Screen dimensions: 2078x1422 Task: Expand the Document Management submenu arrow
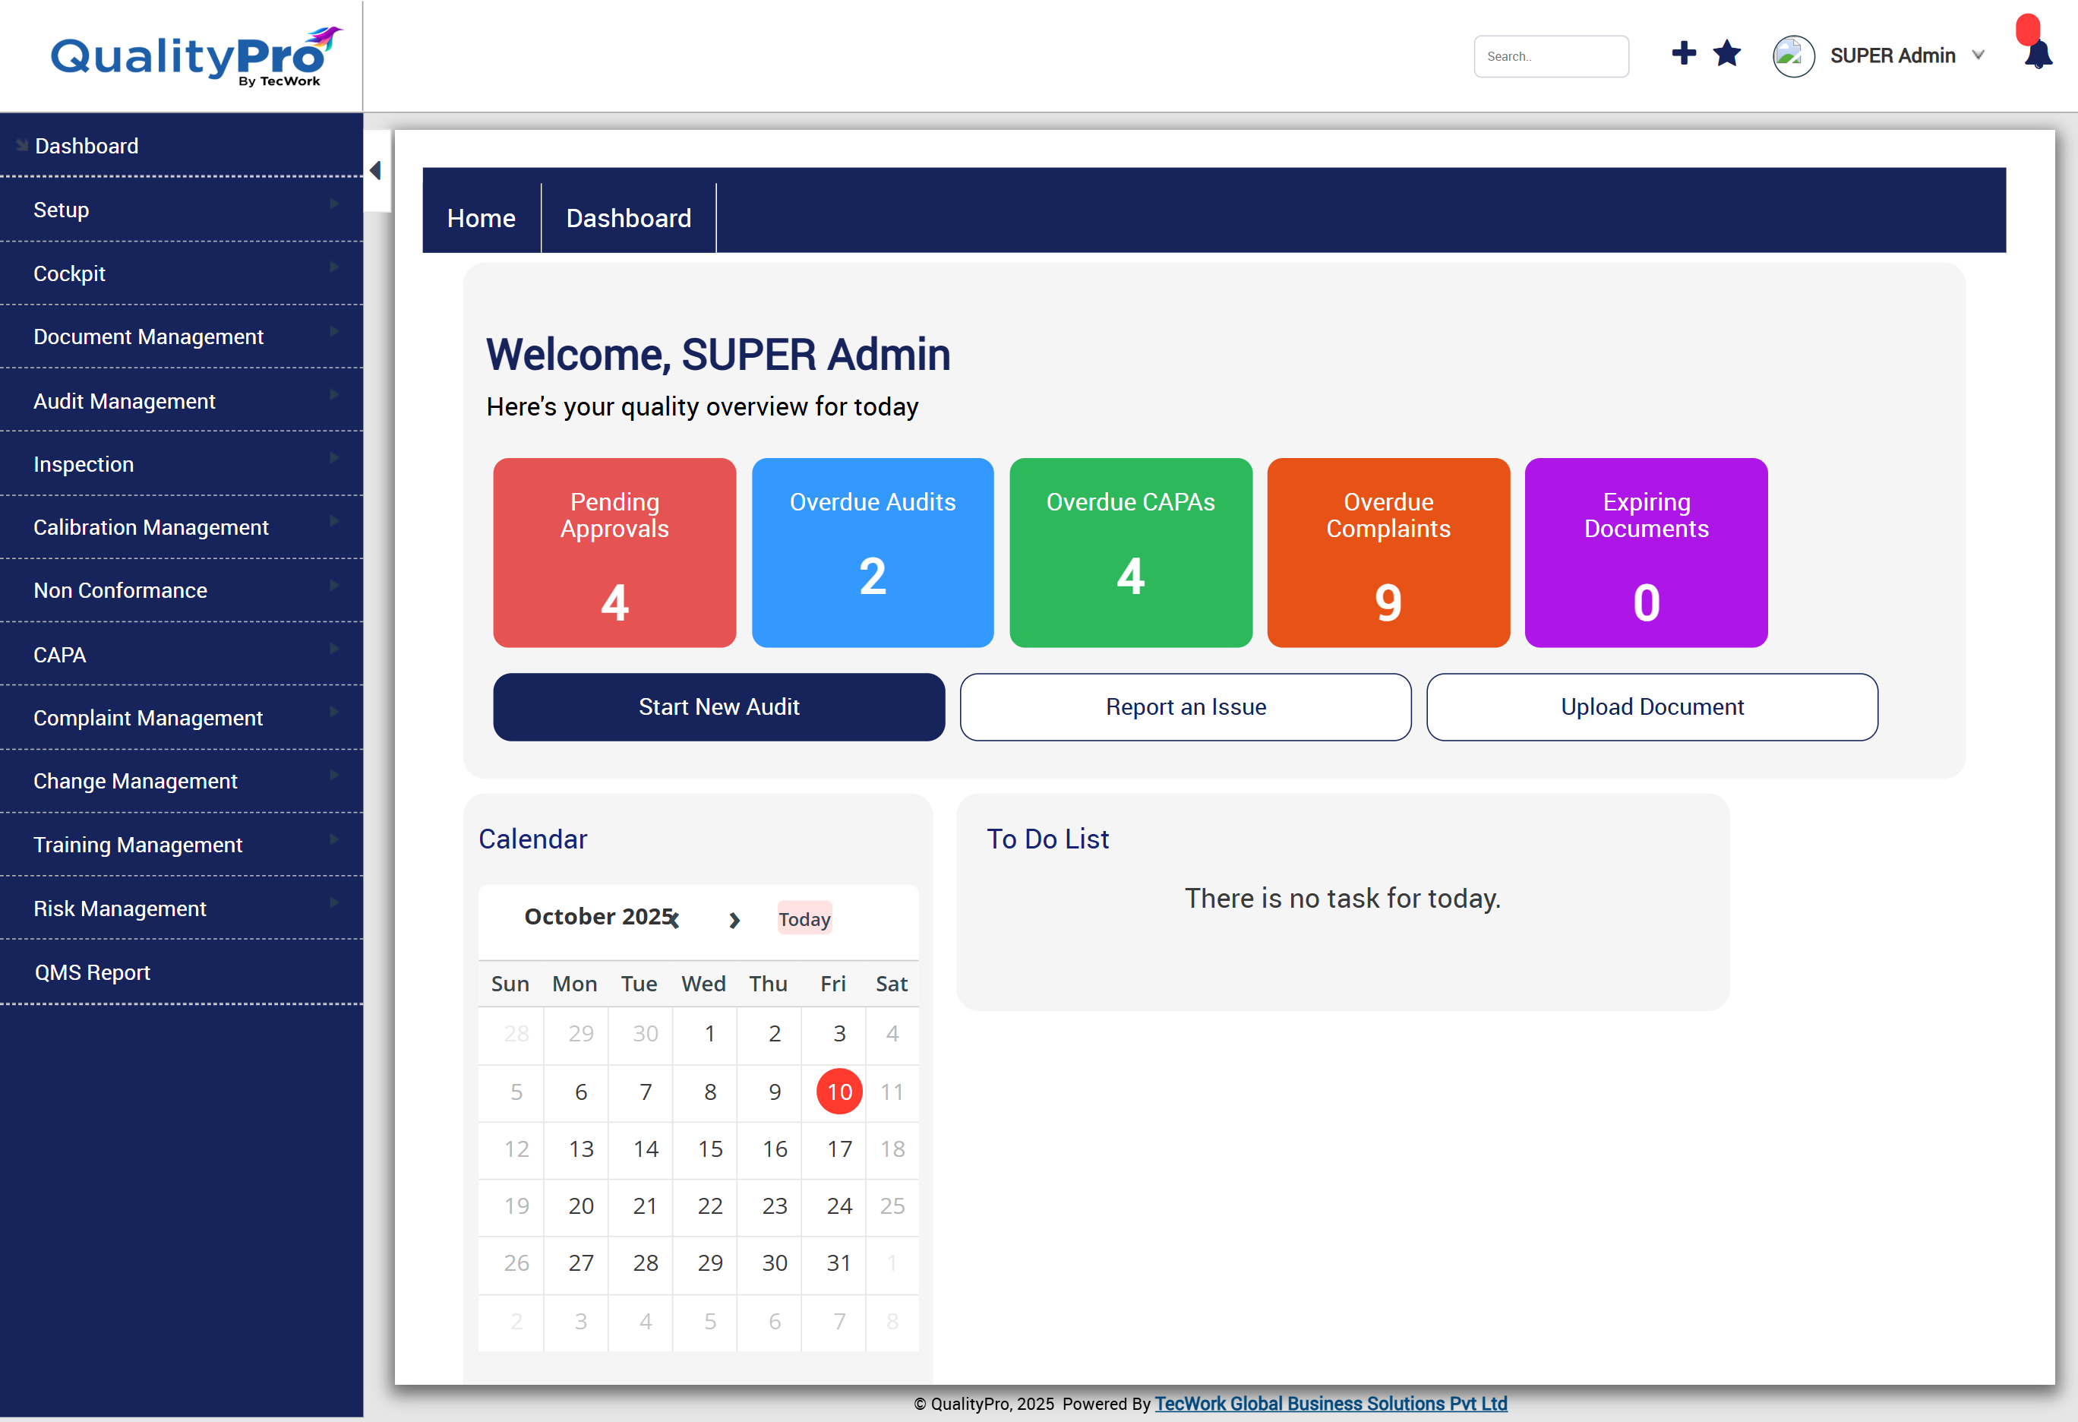(x=333, y=331)
